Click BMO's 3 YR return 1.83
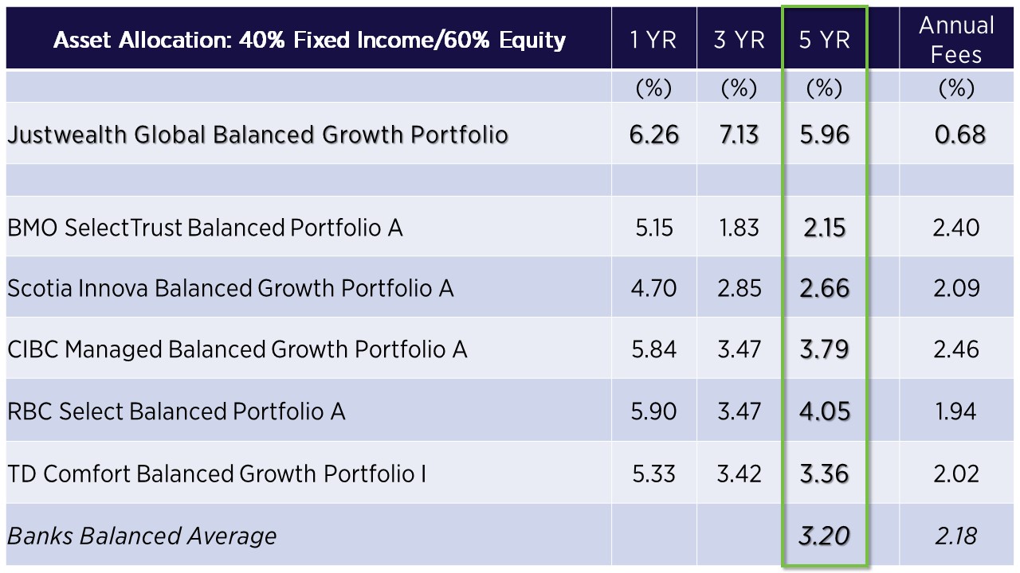The height and width of the screenshot is (573, 1020). (x=739, y=228)
